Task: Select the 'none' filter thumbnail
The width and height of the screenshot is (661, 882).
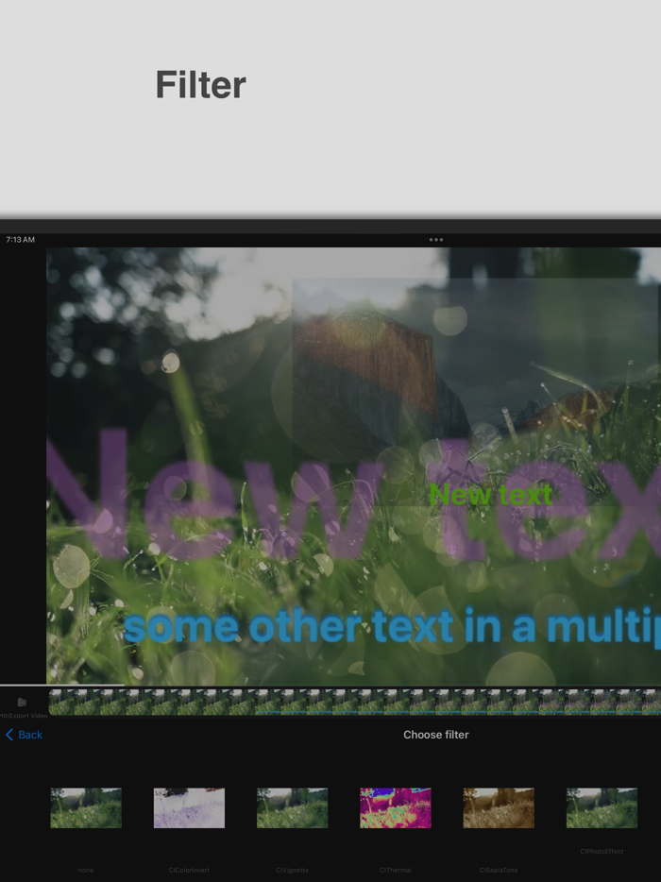Action: pos(86,807)
